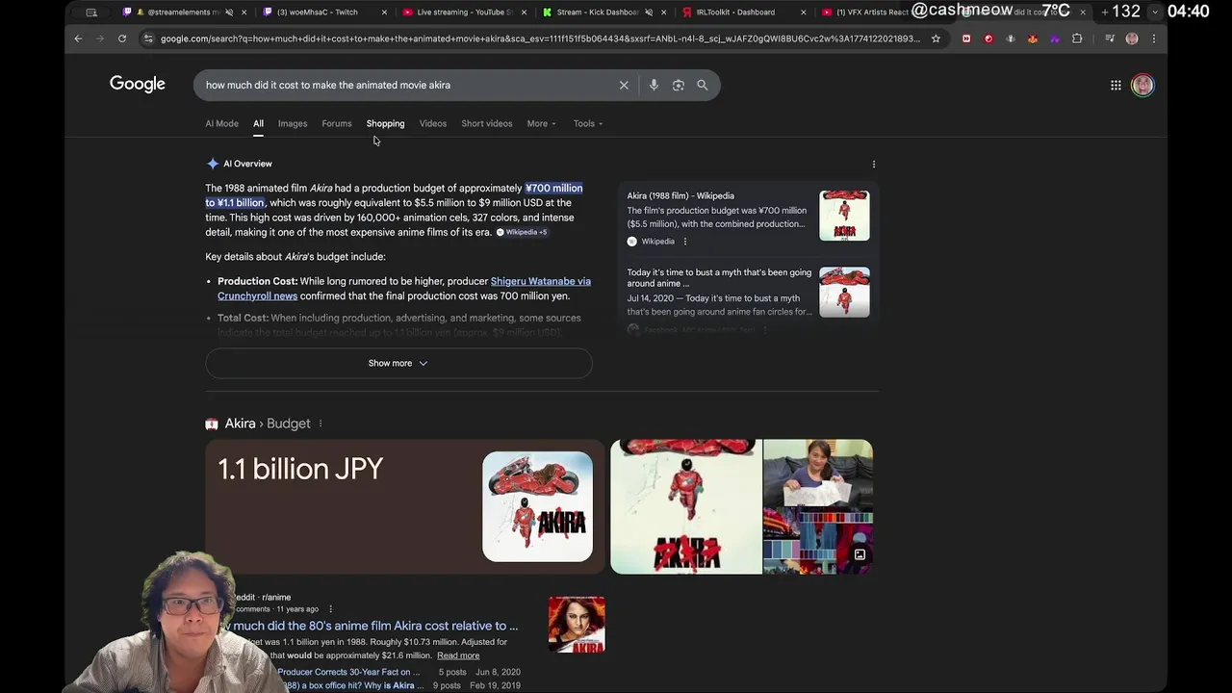This screenshot has width=1232, height=693.
Task: Open Akira poster image thumbnail
Action: coord(686,506)
